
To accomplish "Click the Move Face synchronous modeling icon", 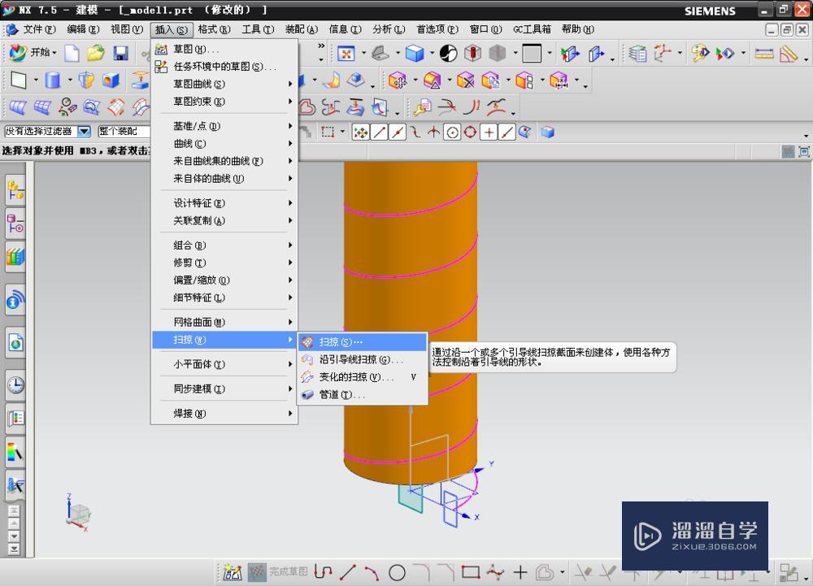I will click(398, 80).
